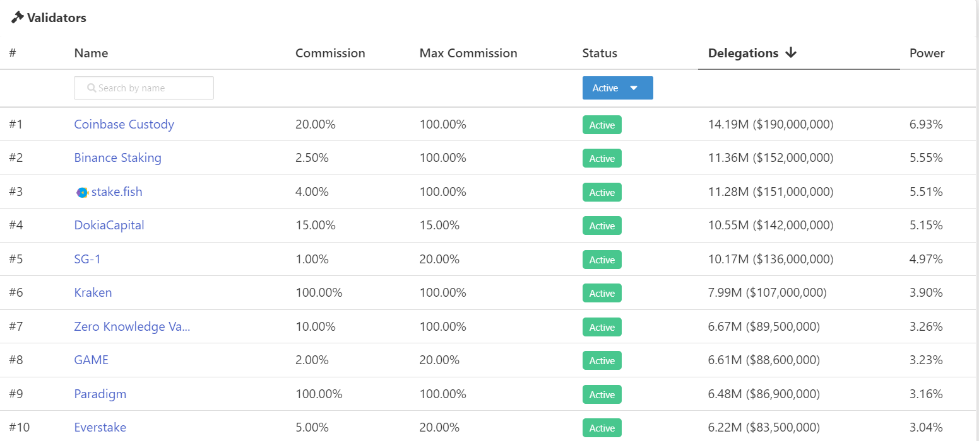This screenshot has width=979, height=441.
Task: Click the Validators panel title
Action: pyautogui.click(x=57, y=18)
